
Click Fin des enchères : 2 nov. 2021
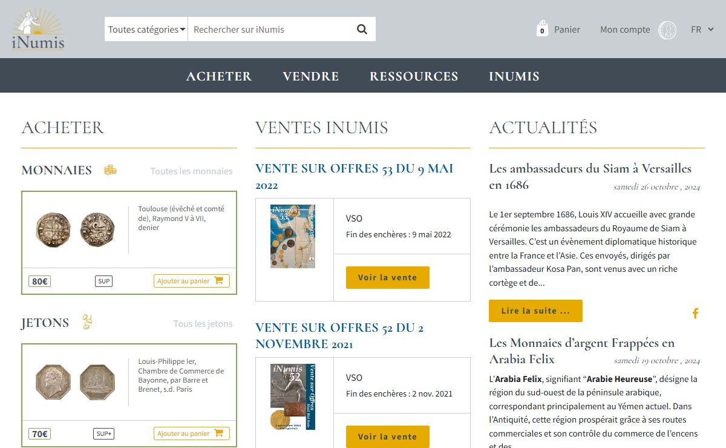(x=399, y=394)
